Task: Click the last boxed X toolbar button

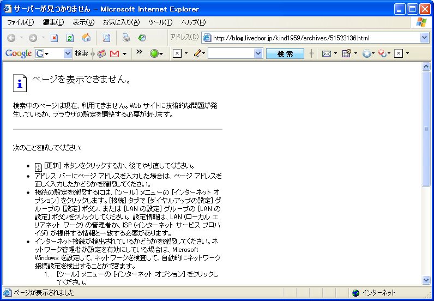Action: pos(399,53)
